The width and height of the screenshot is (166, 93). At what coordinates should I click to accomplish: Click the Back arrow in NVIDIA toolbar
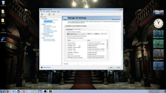pos(42,14)
